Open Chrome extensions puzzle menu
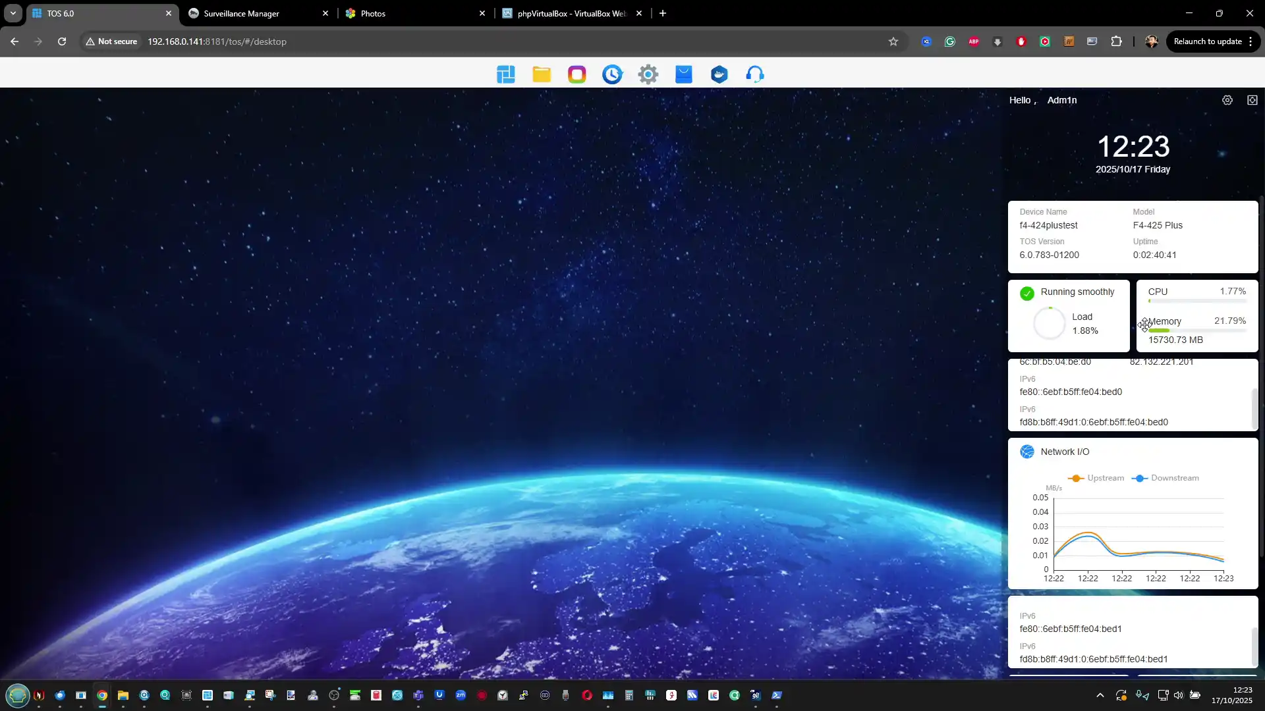 click(1116, 41)
